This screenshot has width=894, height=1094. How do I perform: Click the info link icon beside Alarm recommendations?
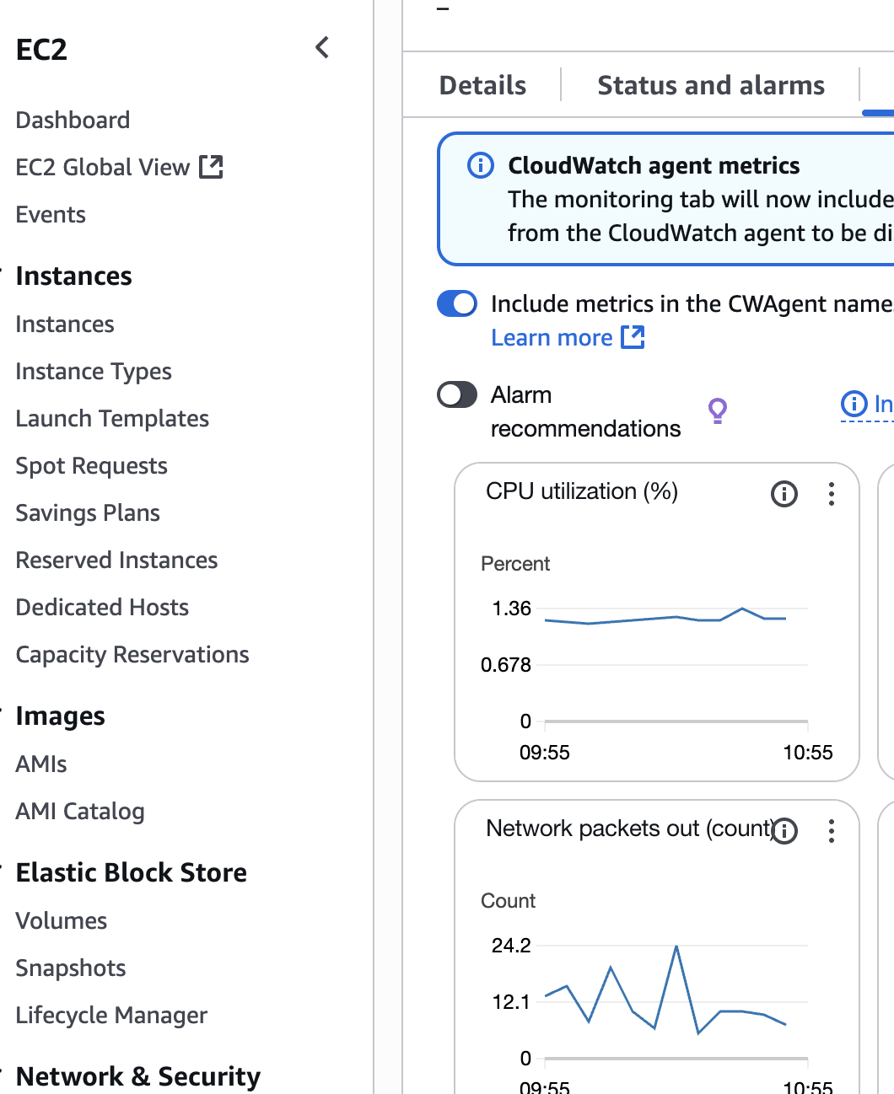tap(854, 404)
